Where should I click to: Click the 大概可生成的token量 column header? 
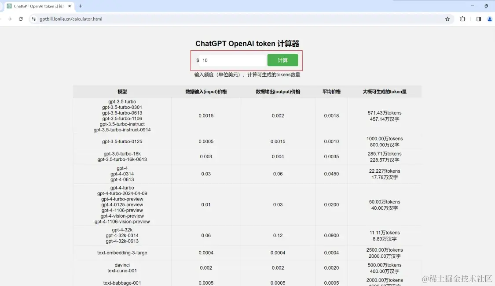[x=385, y=92]
